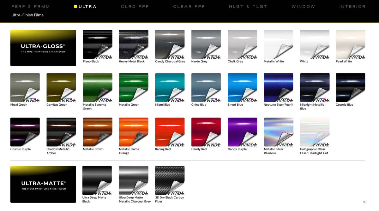Click the '3D Dry Black Carbon Fiber' label
This screenshot has height=211, width=379.
[x=170, y=200]
